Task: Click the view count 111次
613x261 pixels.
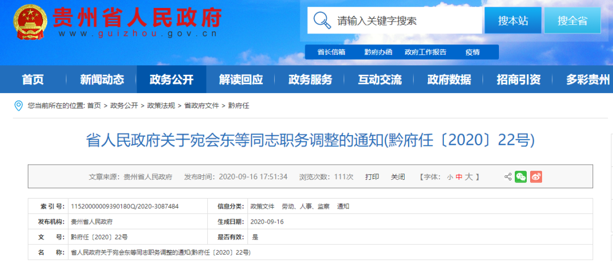Action: (x=343, y=176)
